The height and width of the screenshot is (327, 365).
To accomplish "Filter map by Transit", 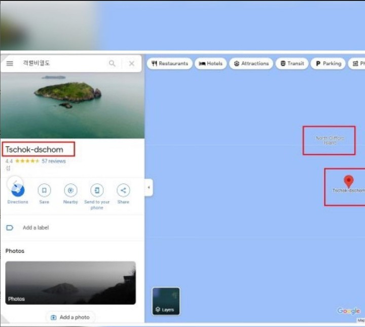I will pos(292,63).
